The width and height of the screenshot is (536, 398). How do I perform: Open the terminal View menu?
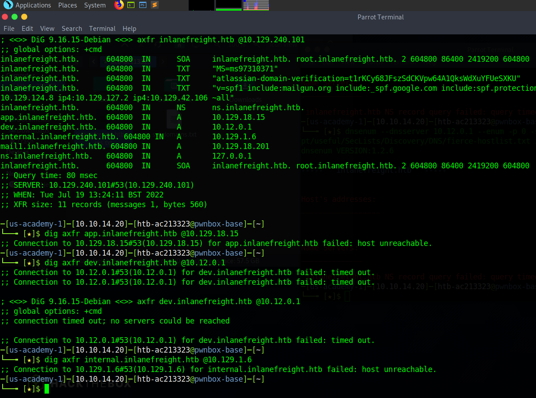pyautogui.click(x=47, y=28)
